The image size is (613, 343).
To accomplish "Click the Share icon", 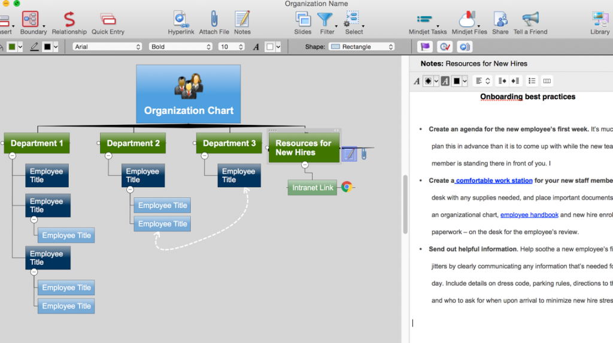I will pyautogui.click(x=500, y=20).
